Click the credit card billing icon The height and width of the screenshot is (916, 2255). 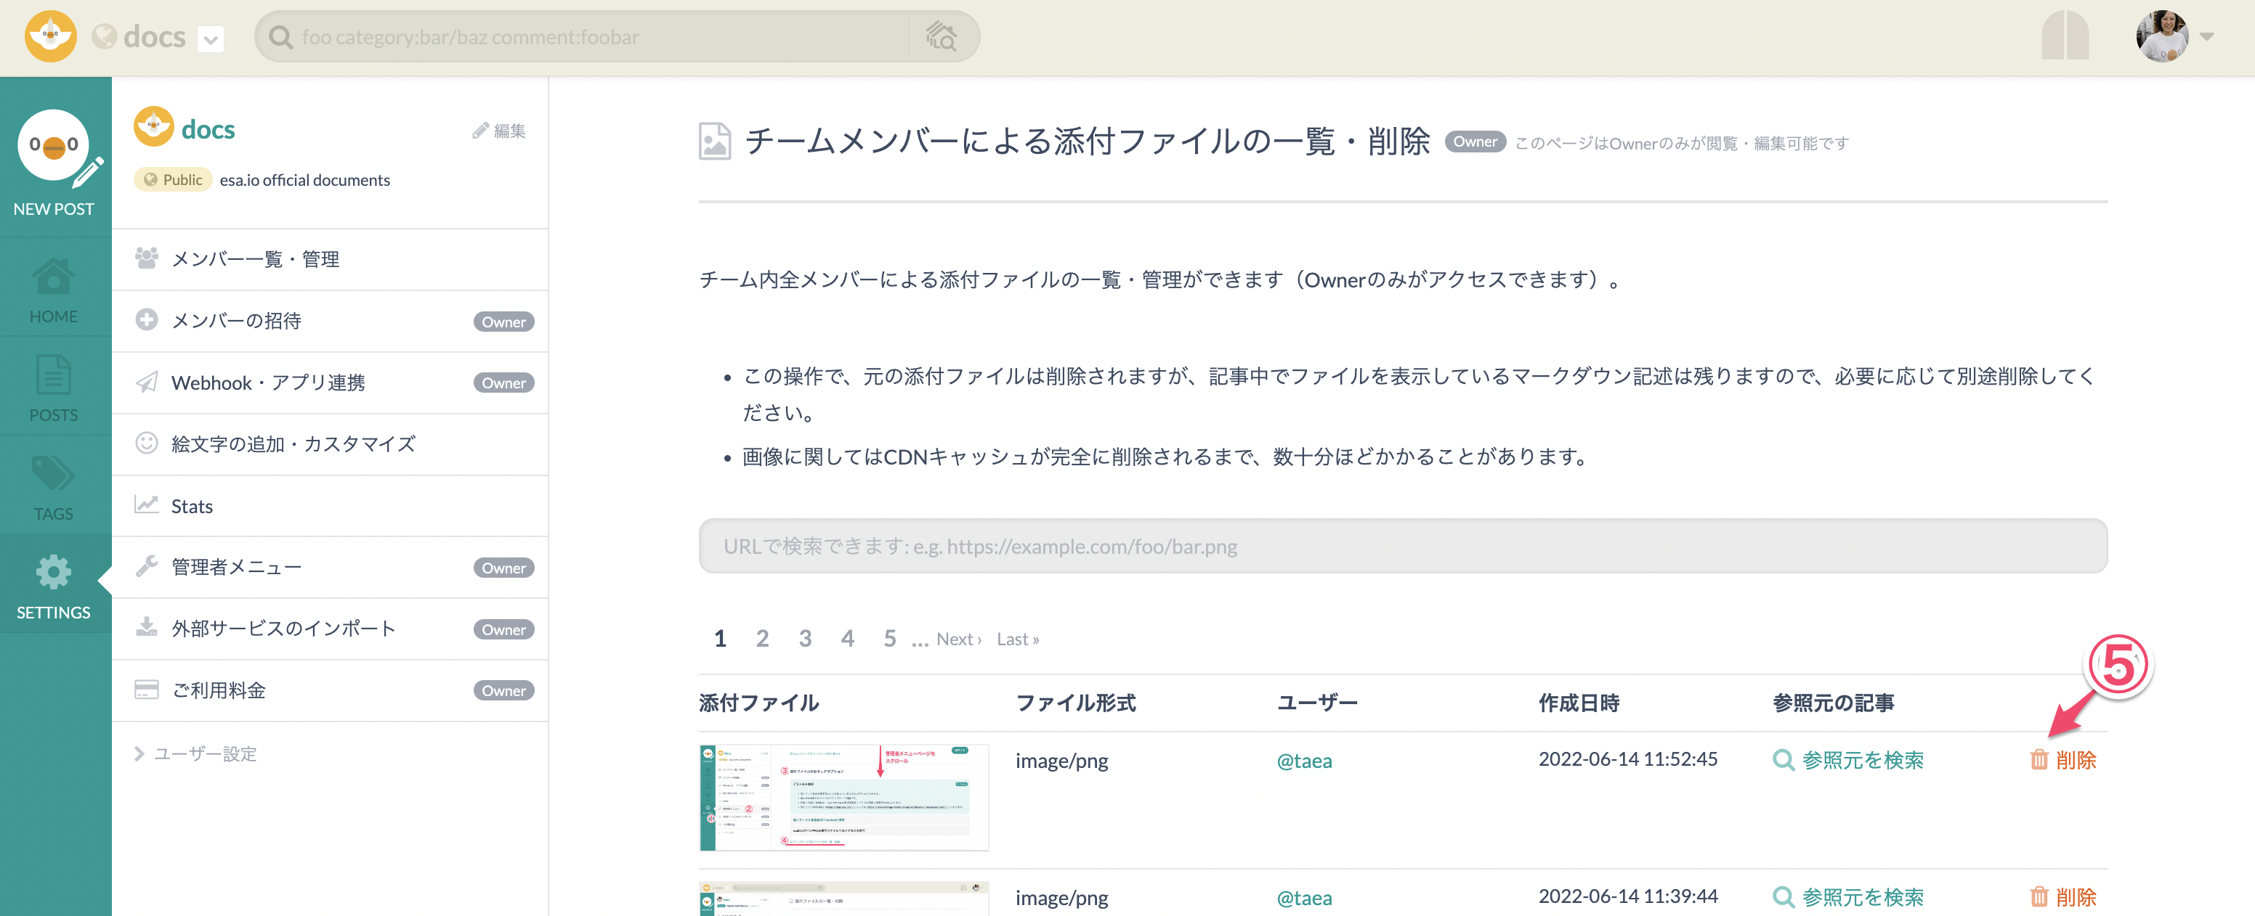(x=146, y=690)
